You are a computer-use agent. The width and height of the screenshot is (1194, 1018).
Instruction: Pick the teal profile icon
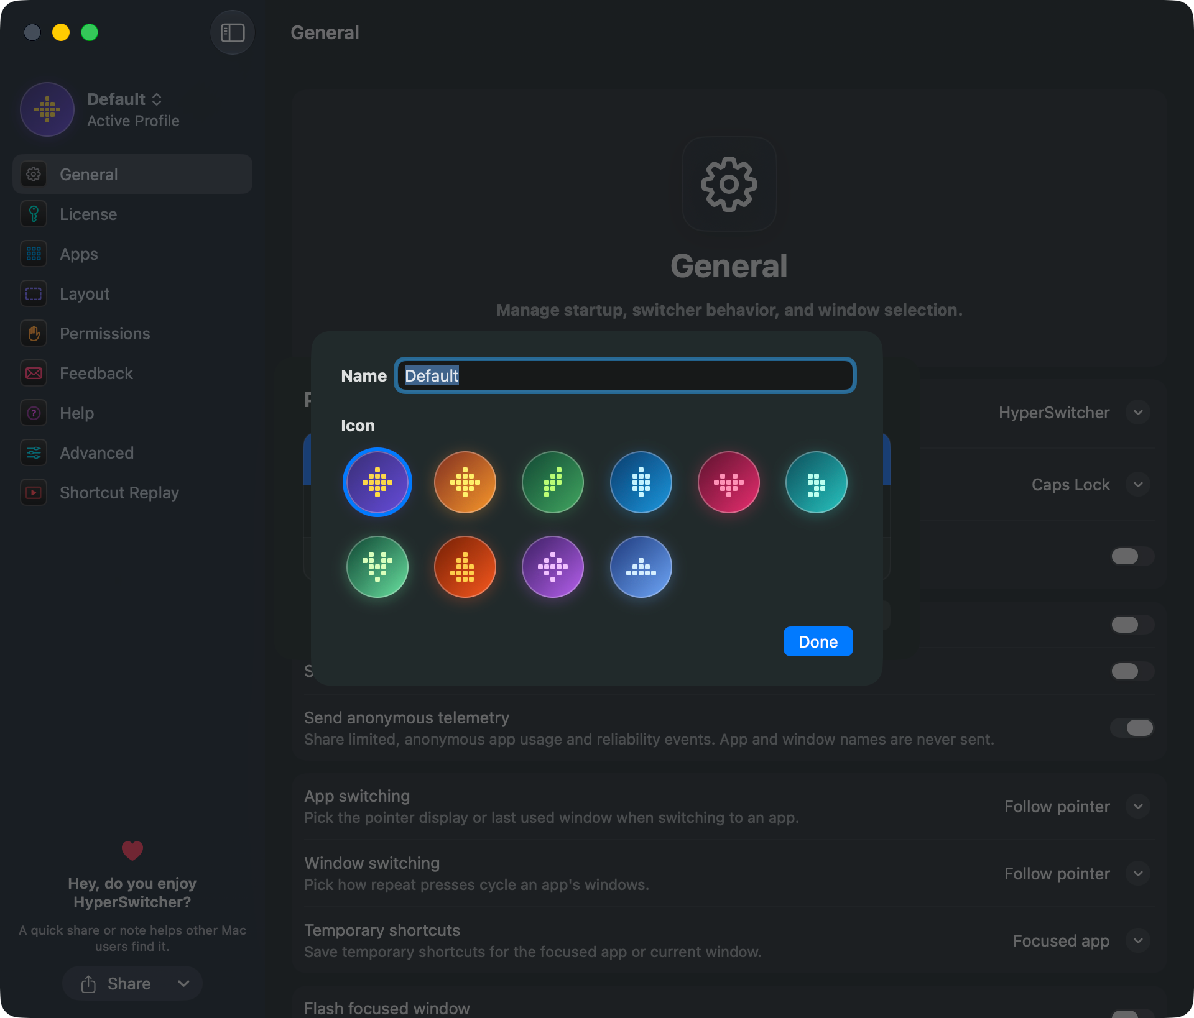coord(817,482)
